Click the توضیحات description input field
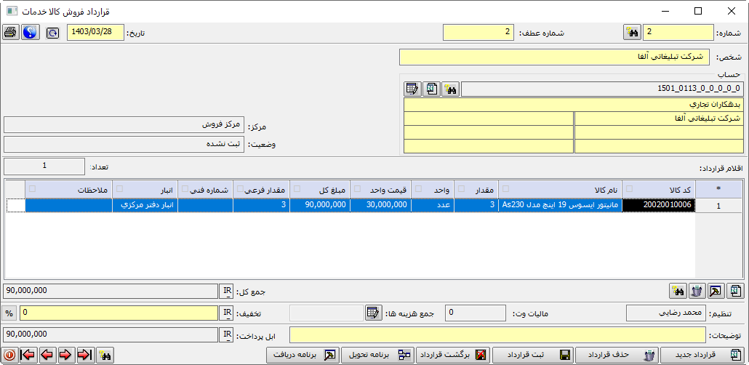The height and width of the screenshot is (365, 749). (497, 335)
